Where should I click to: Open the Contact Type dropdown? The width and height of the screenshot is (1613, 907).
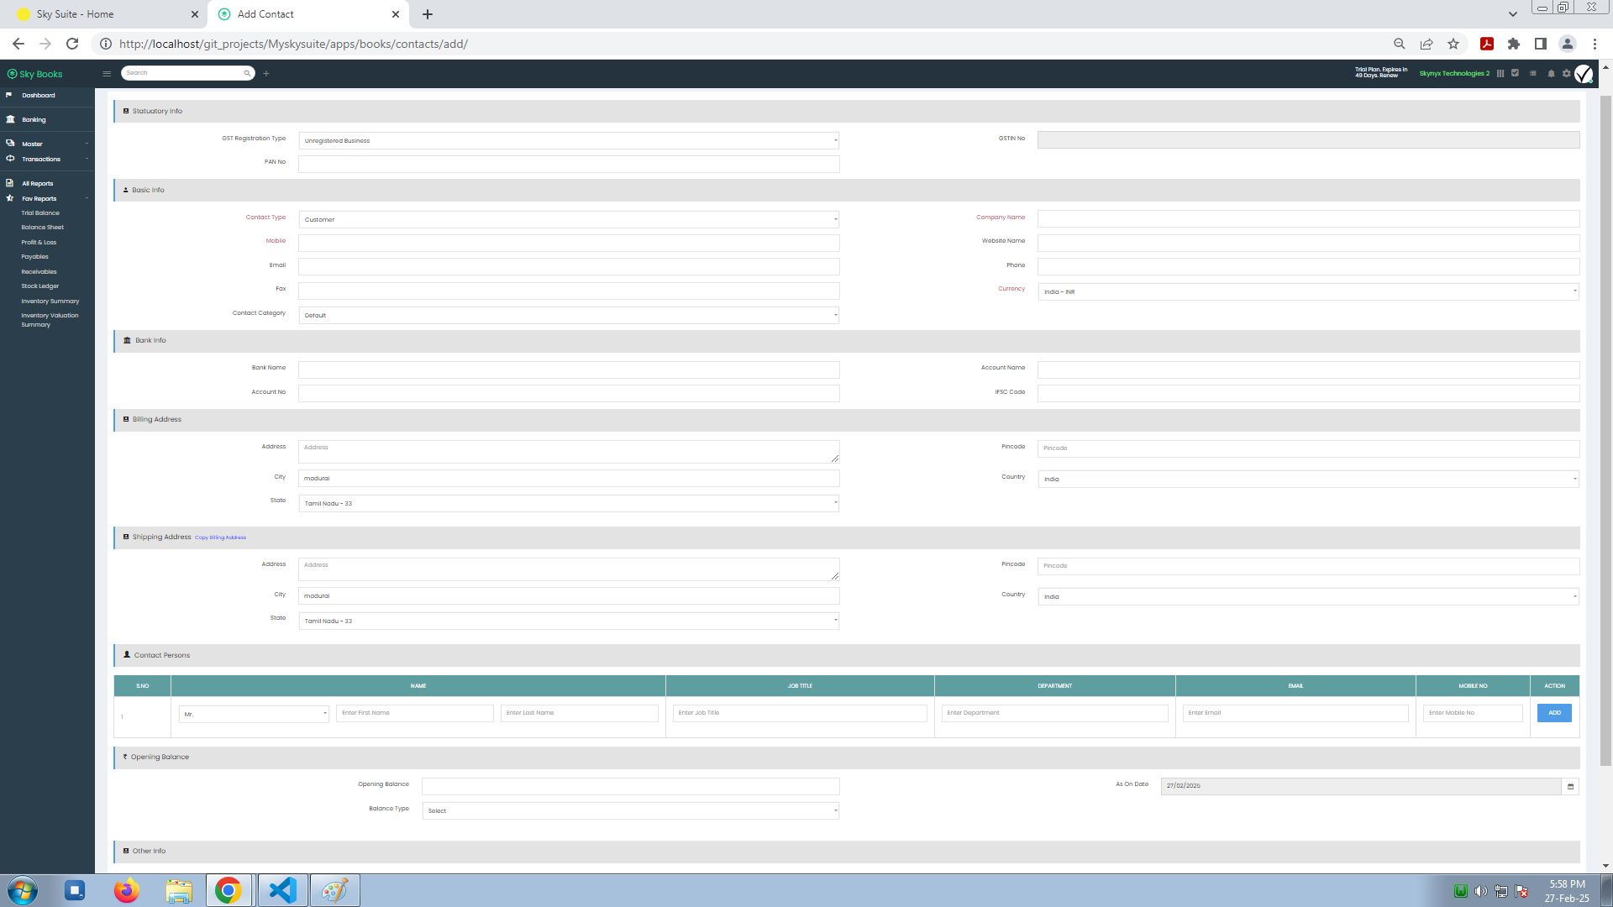[x=569, y=219]
